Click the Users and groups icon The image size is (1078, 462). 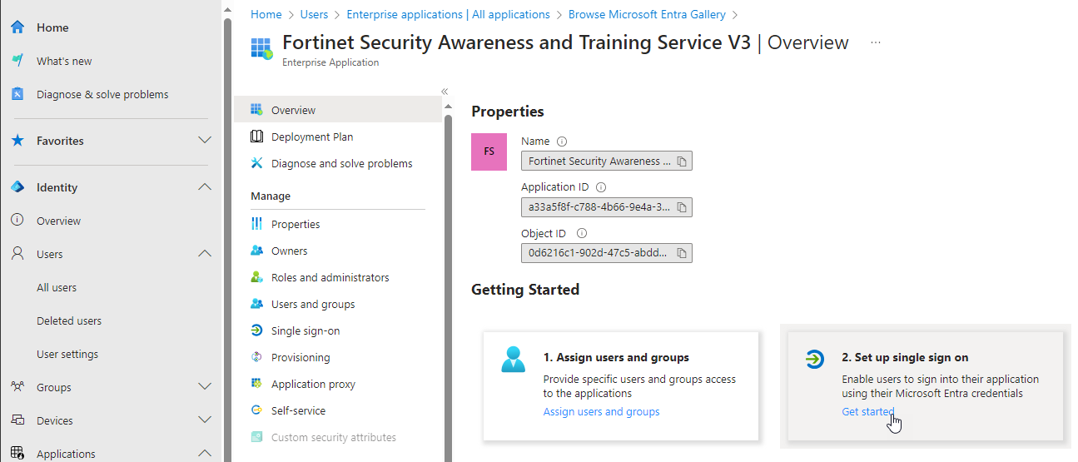pos(256,304)
